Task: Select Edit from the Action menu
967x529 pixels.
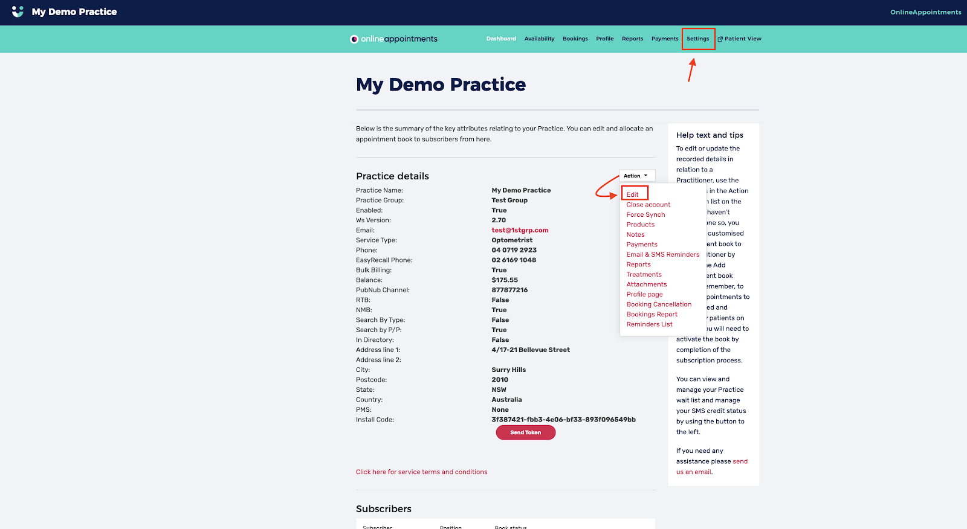Action: pos(633,194)
